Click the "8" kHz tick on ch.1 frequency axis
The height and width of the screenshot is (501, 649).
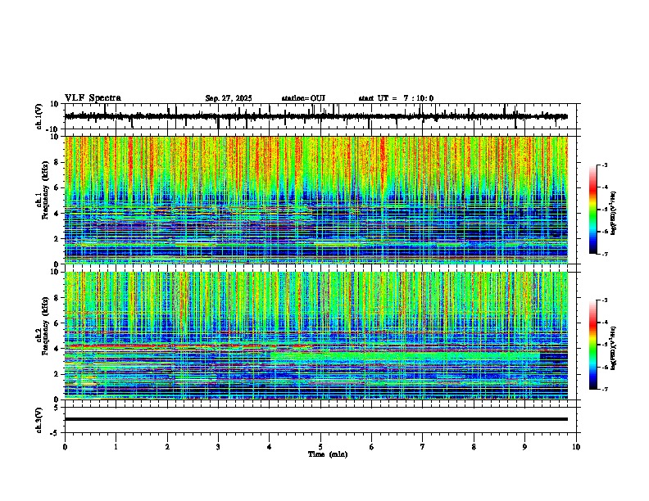point(57,162)
